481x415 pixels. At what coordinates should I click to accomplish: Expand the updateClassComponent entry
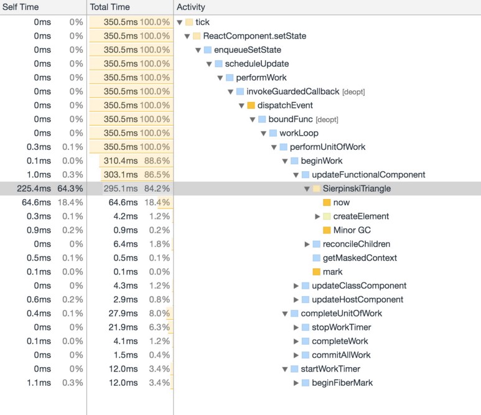[296, 286]
